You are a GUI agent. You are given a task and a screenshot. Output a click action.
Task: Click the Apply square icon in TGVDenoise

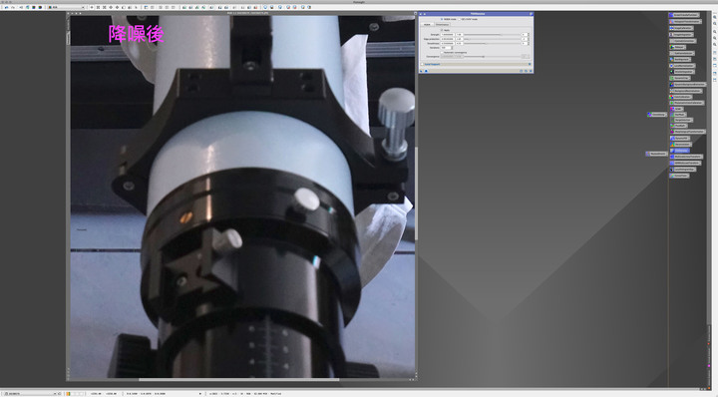click(x=426, y=71)
